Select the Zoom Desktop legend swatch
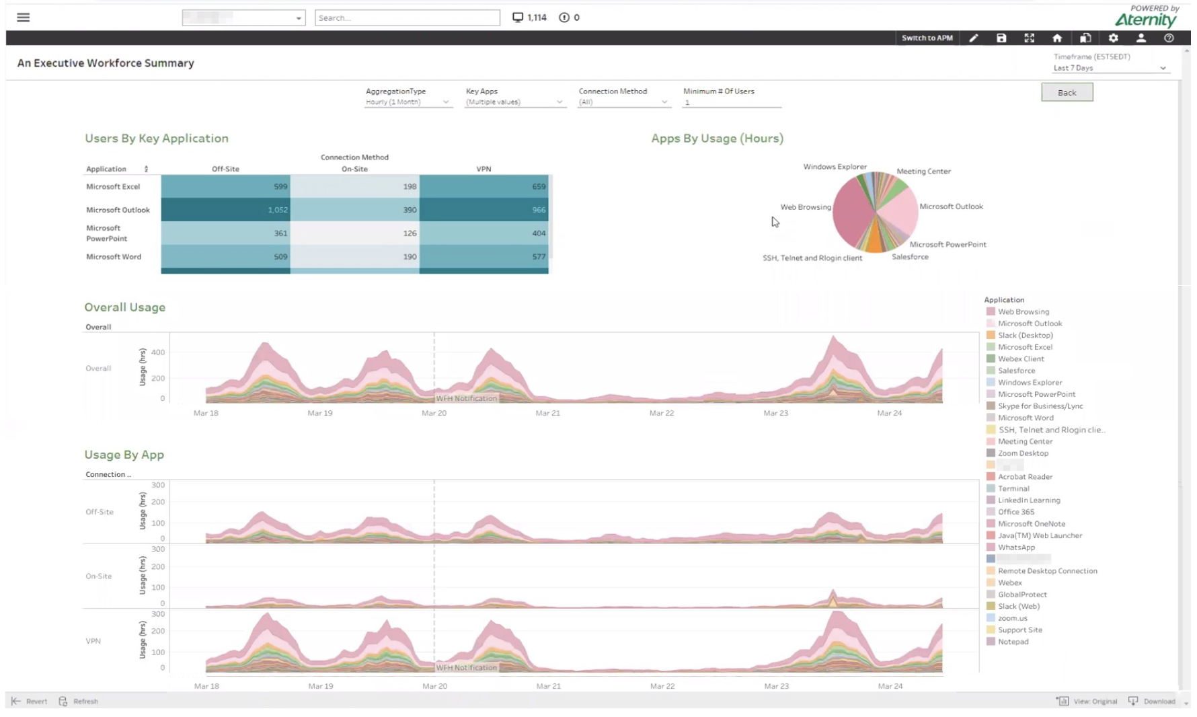The width and height of the screenshot is (1197, 717). click(991, 453)
